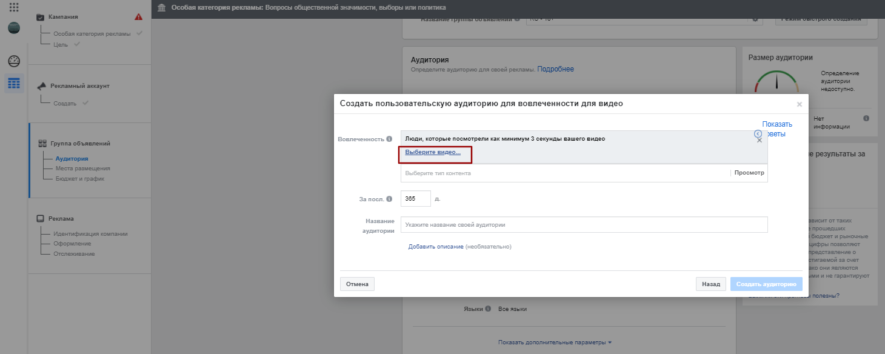
Task: Click the Название аудитории input field
Action: [584, 225]
